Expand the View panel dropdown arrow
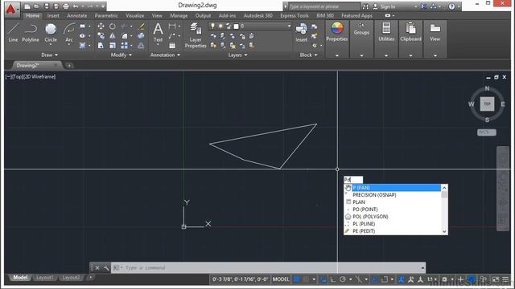 click(x=435, y=55)
